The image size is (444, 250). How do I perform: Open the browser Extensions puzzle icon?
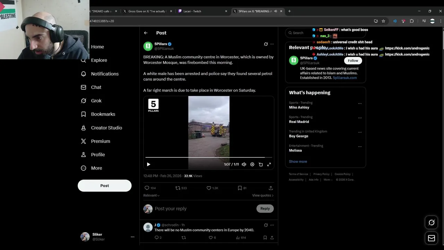click(x=412, y=21)
